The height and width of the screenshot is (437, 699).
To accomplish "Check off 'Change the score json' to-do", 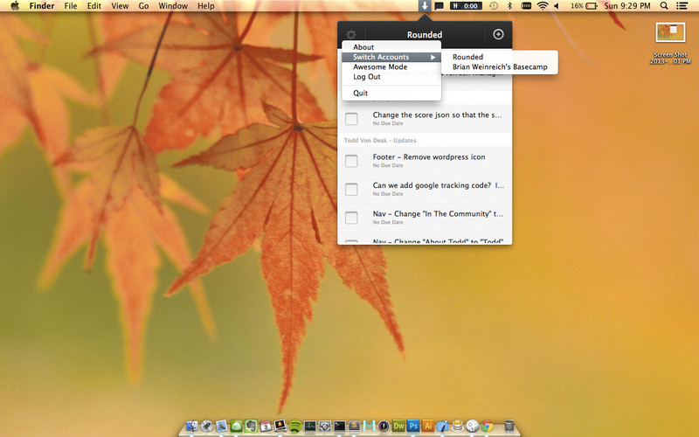I will tap(351, 119).
